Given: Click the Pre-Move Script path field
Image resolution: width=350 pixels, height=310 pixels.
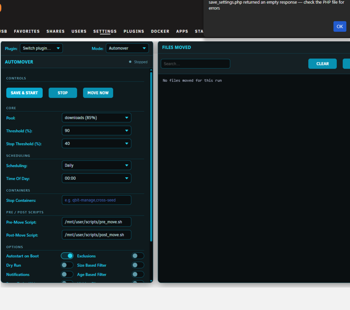Looking at the screenshot, I should click(96, 222).
